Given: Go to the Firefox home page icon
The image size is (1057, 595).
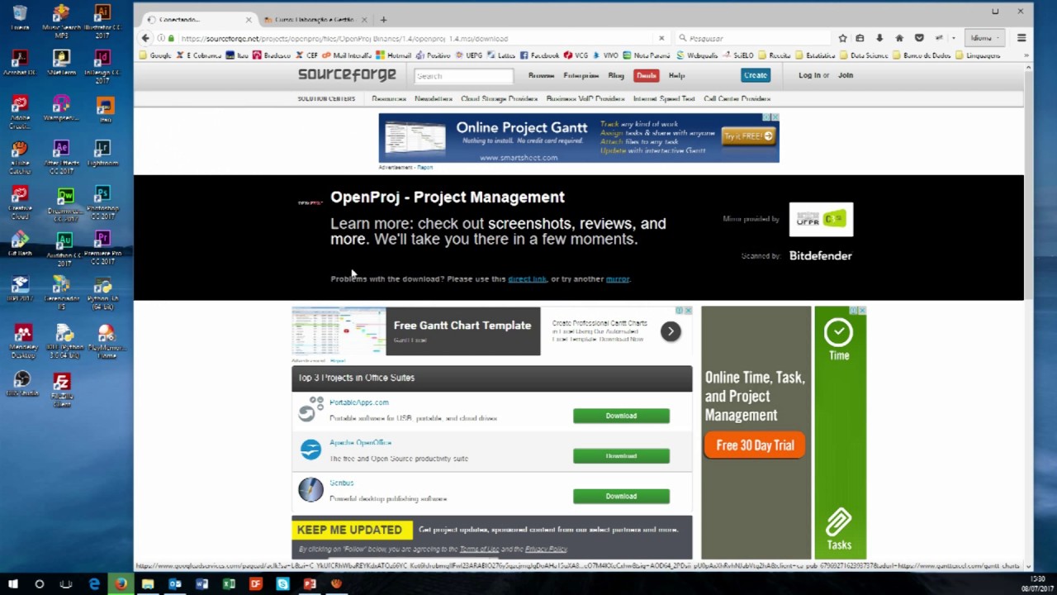Looking at the screenshot, I should (899, 38).
